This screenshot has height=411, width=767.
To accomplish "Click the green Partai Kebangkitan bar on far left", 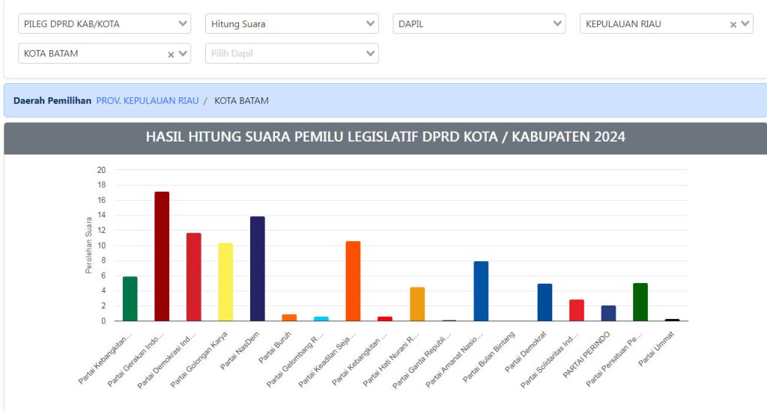I will [x=130, y=298].
